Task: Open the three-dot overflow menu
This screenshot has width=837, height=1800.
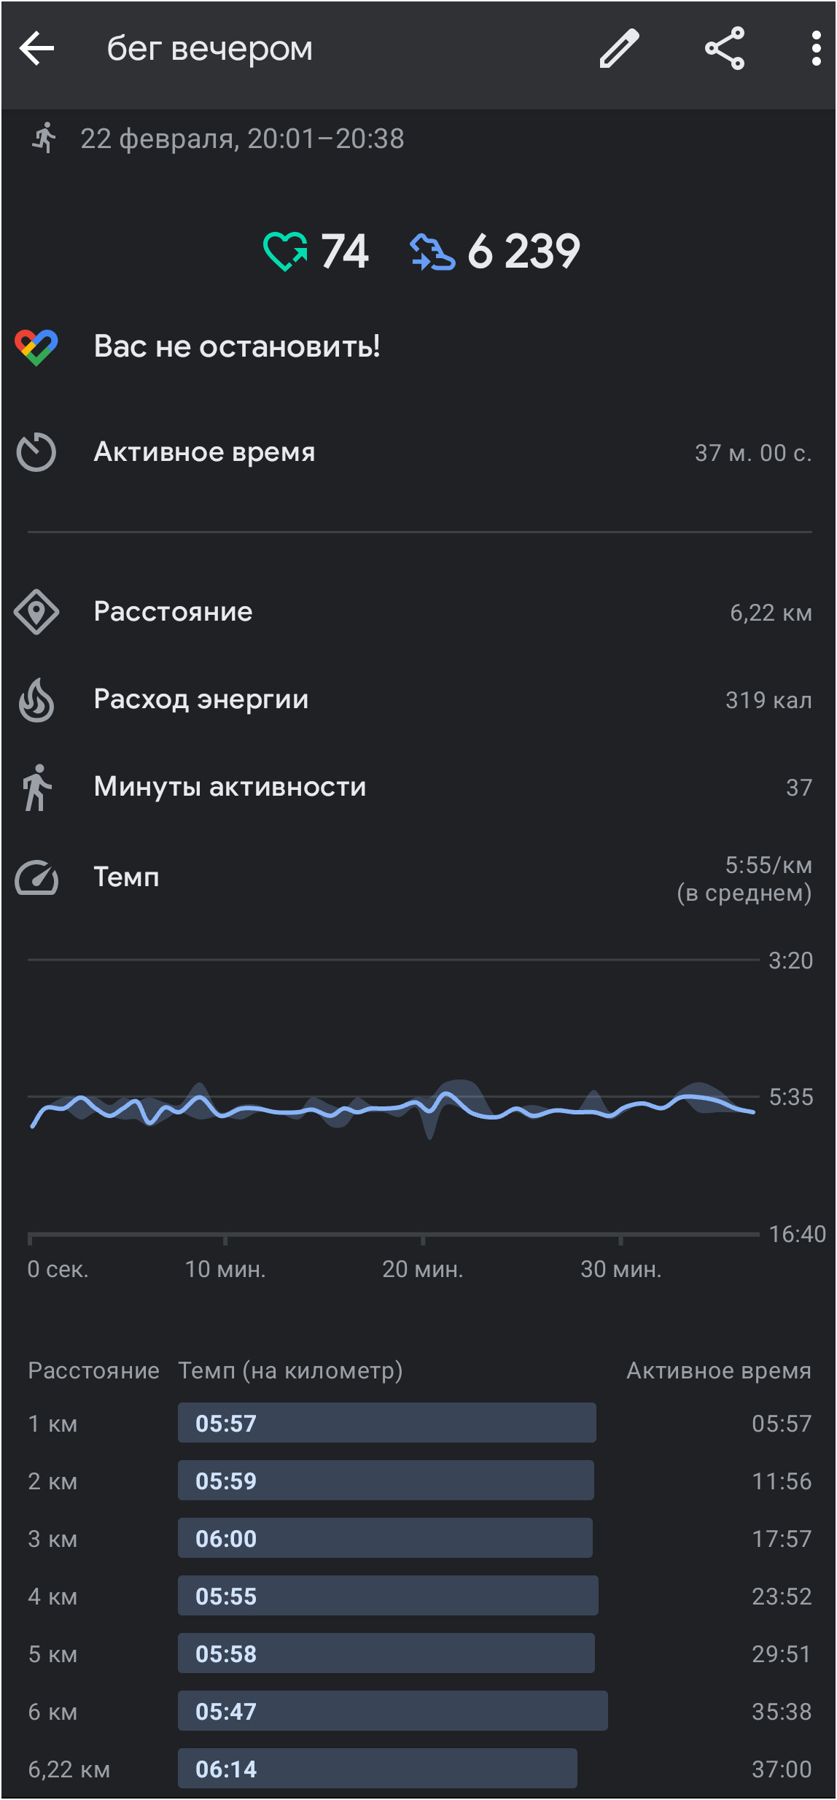Action: (817, 49)
